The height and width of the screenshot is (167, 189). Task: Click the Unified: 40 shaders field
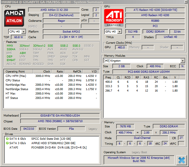point(170,37)
